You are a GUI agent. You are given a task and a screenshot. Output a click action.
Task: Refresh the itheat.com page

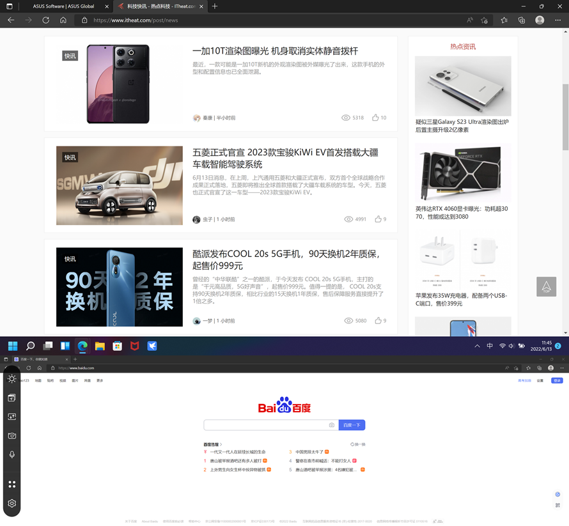(46, 20)
